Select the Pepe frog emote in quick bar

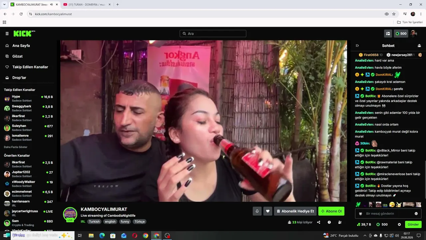pos(385,205)
